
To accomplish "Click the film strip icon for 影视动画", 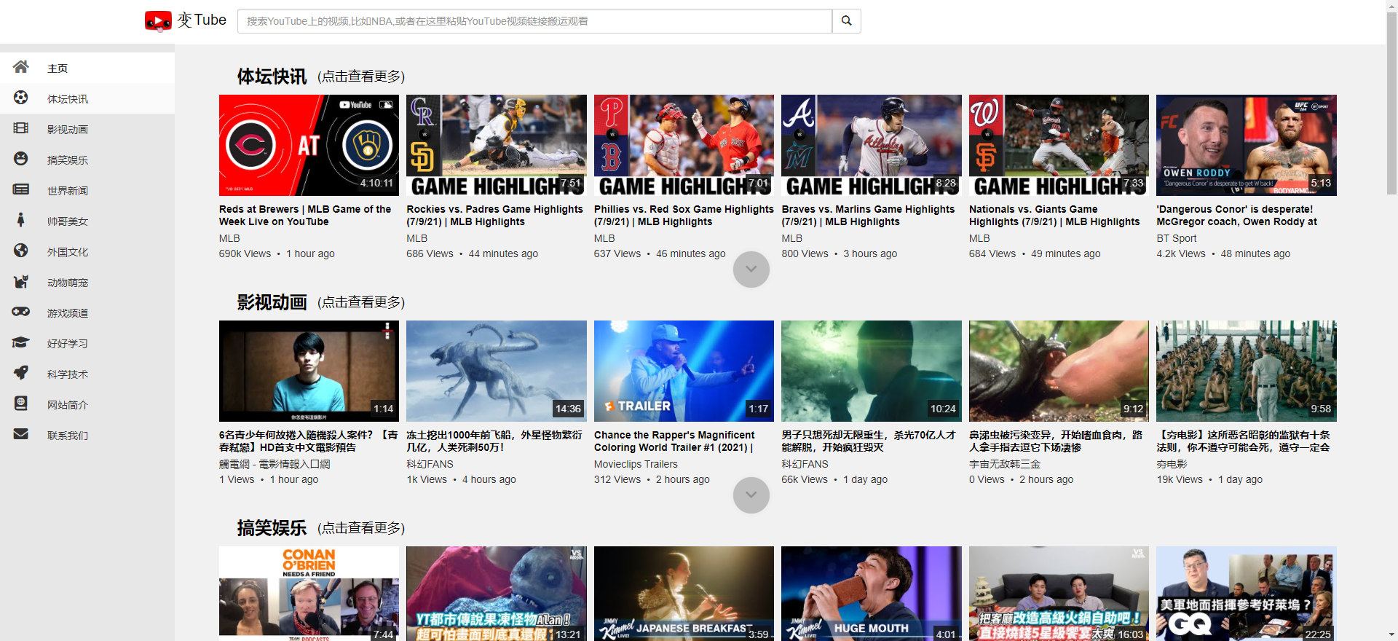I will pyautogui.click(x=21, y=128).
